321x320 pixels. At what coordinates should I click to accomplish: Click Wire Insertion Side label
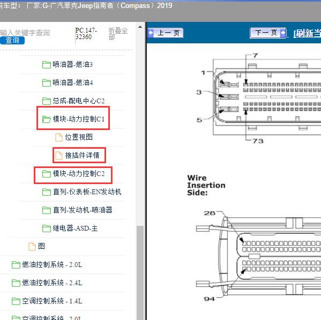click(x=206, y=185)
